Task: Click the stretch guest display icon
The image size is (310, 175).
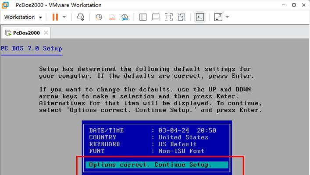Action: coord(218,17)
